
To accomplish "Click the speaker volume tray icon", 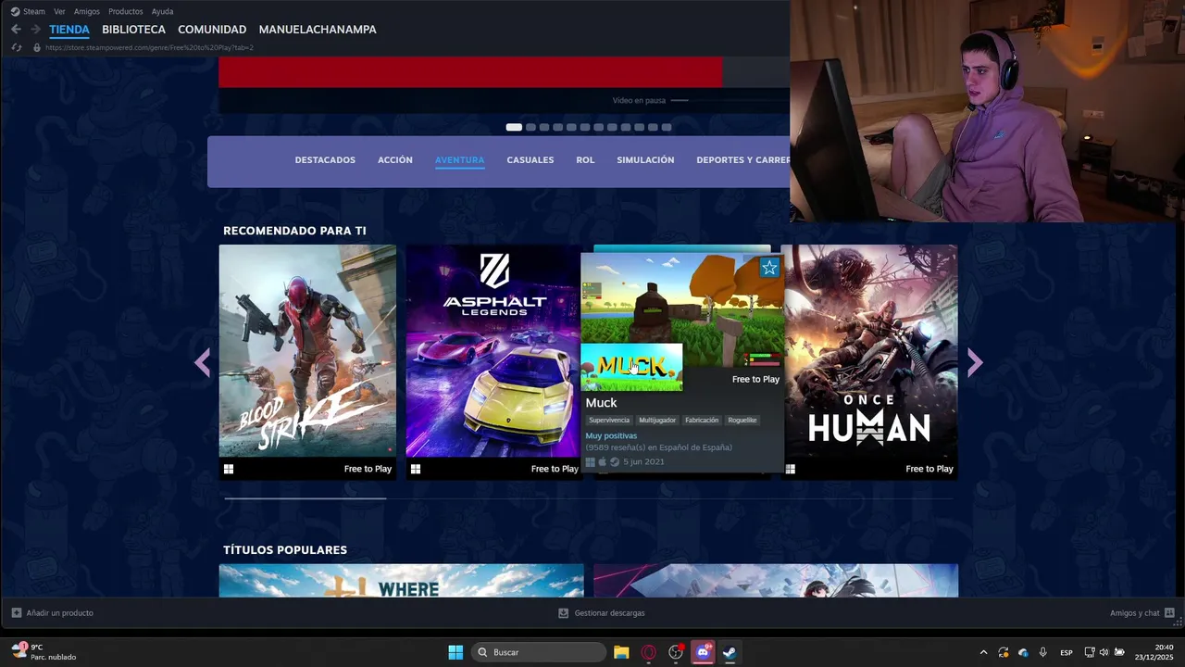I will click(1104, 652).
